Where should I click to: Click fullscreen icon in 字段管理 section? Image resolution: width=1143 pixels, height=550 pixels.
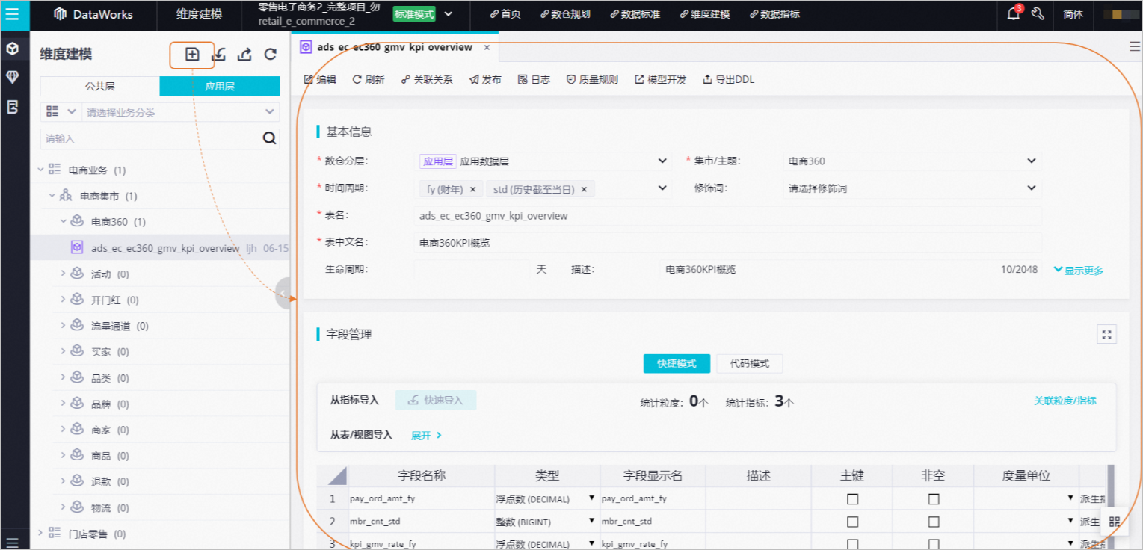click(1106, 334)
